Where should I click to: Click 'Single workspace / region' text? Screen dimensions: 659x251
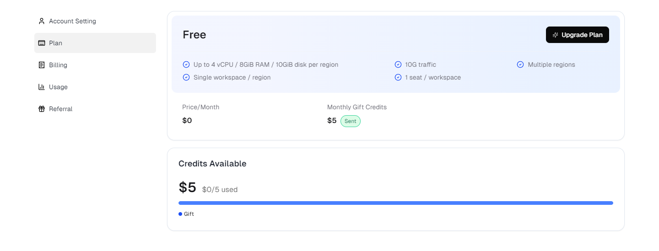point(232,77)
